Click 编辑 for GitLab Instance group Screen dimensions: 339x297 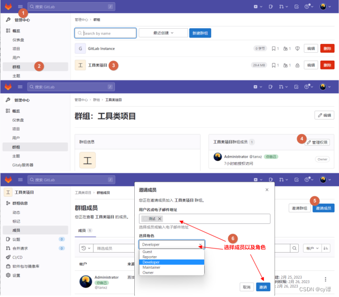[311, 49]
